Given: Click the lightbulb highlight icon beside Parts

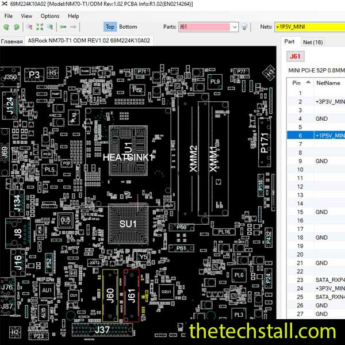Looking at the screenshot, I should (x=244, y=27).
